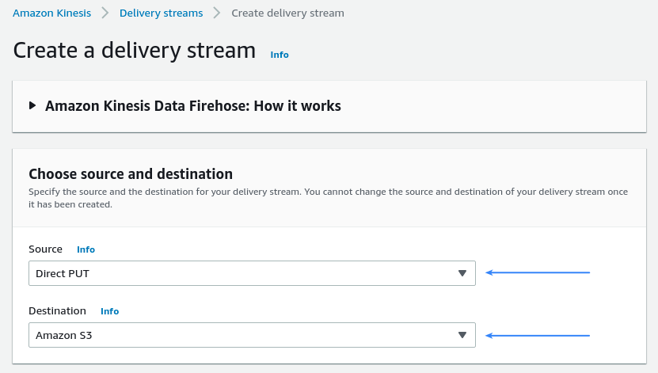Click the Destination field label

57,310
